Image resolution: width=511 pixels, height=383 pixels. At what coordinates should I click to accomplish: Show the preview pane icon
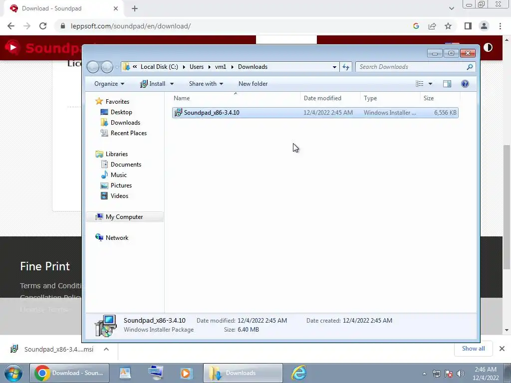[447, 84]
